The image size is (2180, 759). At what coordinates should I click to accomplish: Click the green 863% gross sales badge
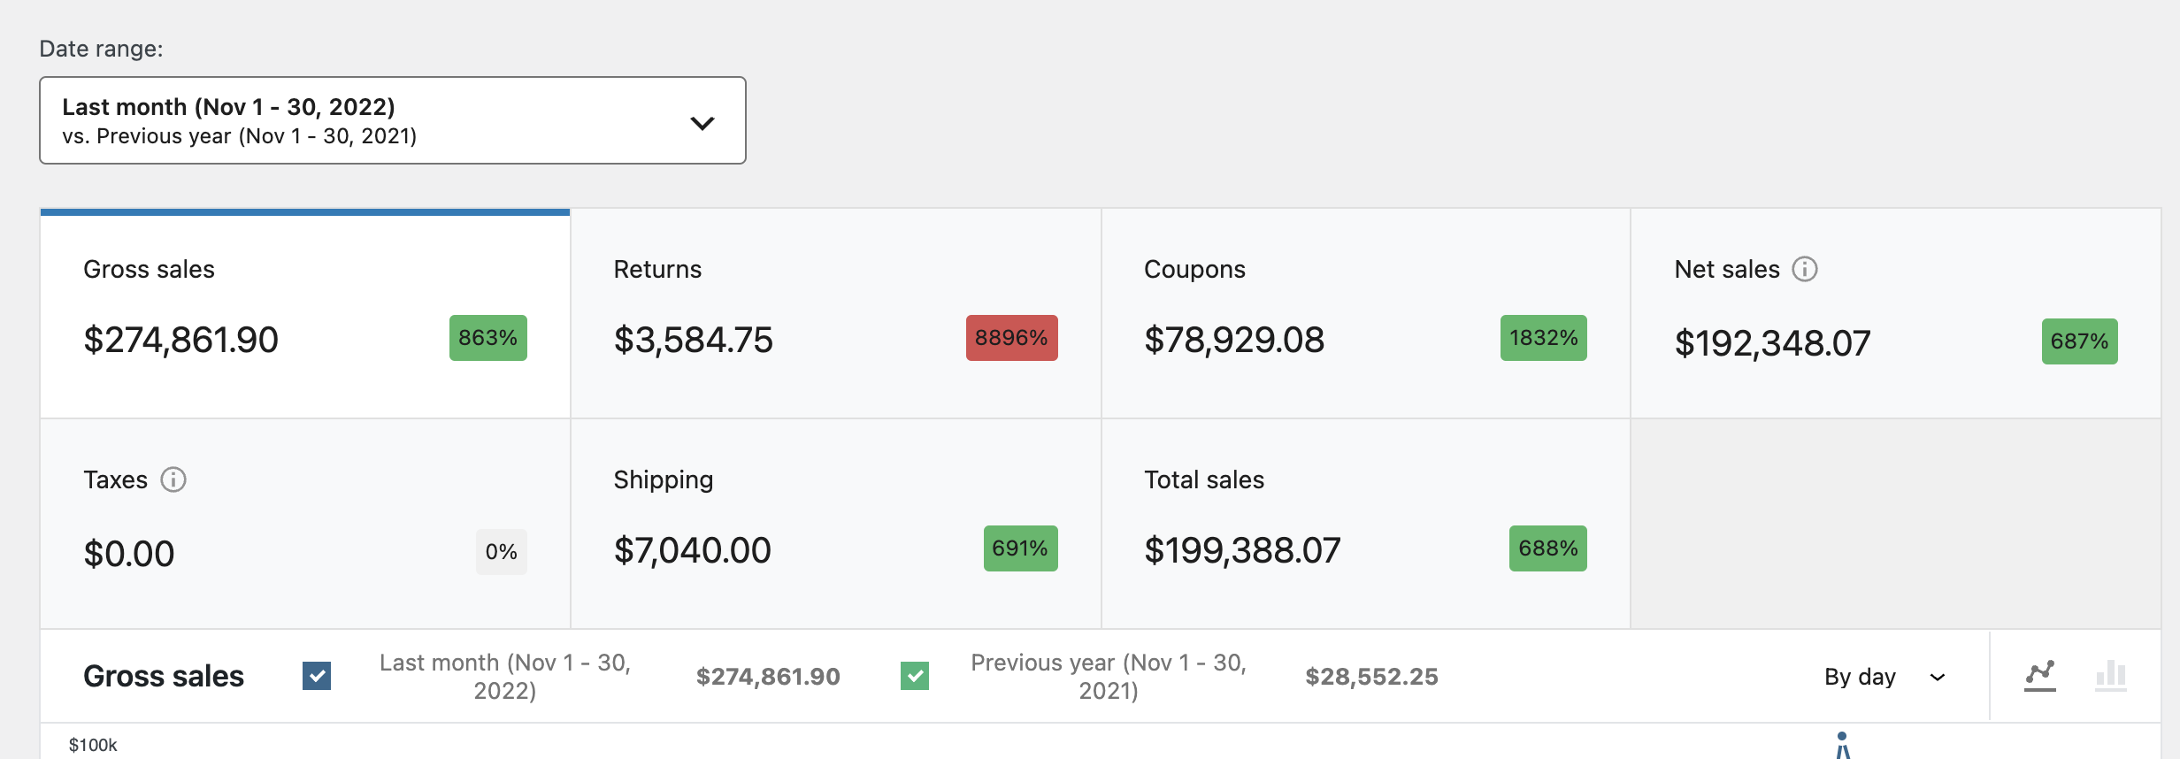coord(487,338)
